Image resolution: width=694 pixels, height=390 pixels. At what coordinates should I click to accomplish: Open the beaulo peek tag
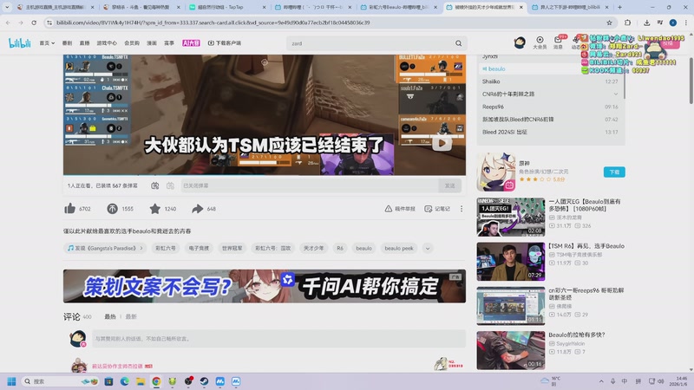tap(399, 248)
